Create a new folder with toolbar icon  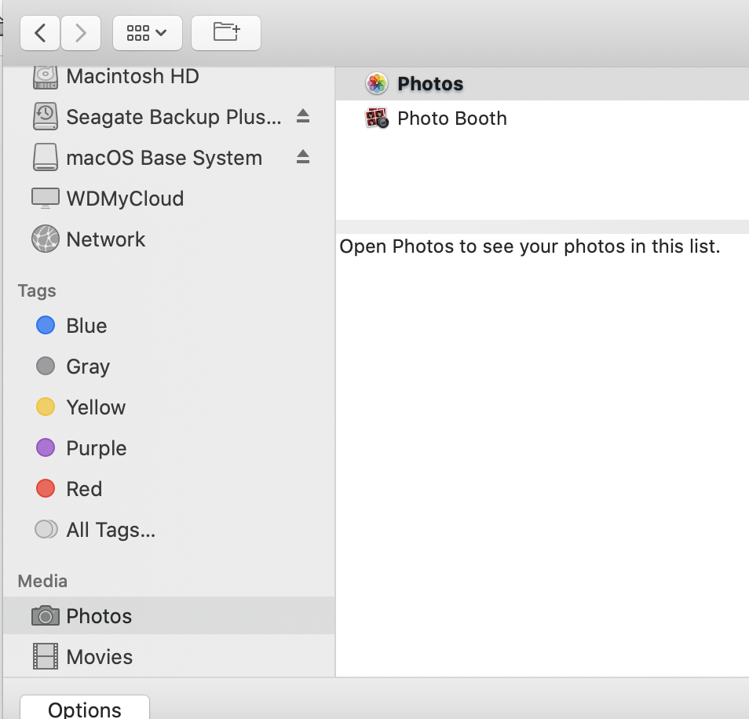226,33
